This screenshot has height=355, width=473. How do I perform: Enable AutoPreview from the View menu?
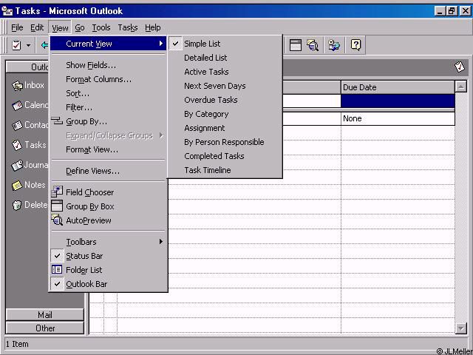[x=88, y=220]
